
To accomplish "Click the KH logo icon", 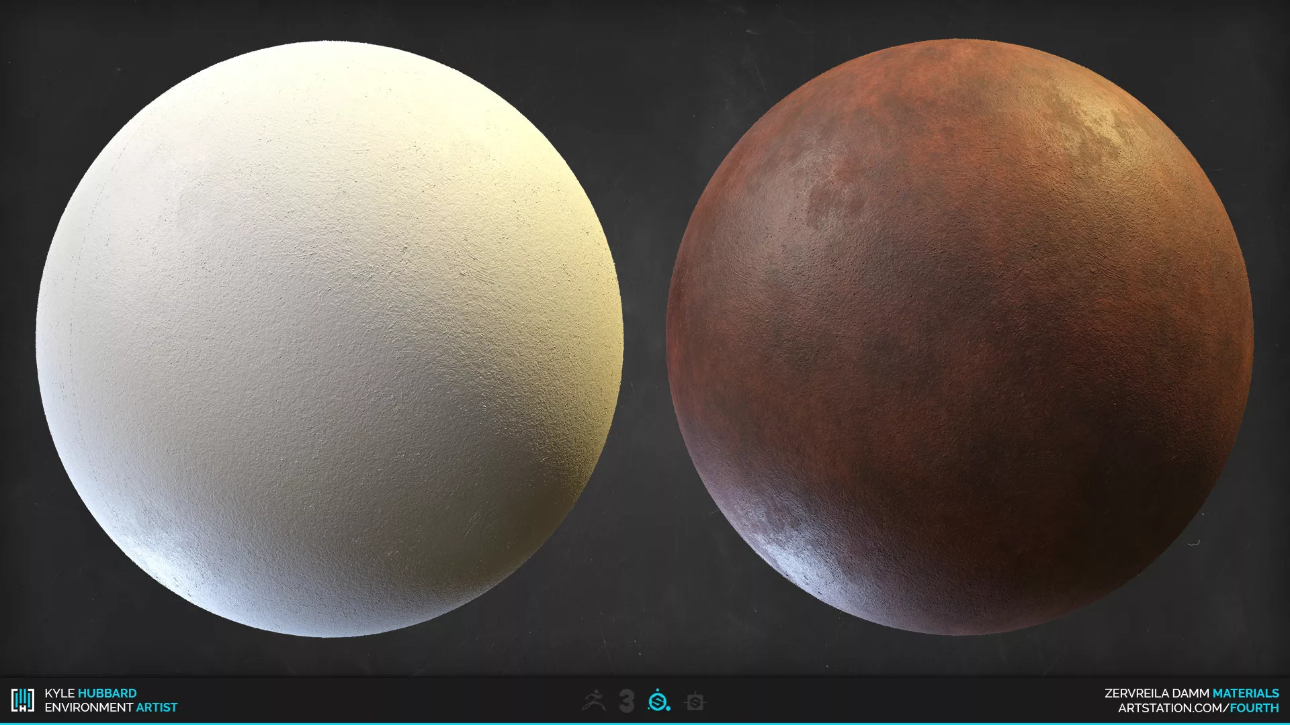I will coord(23,700).
